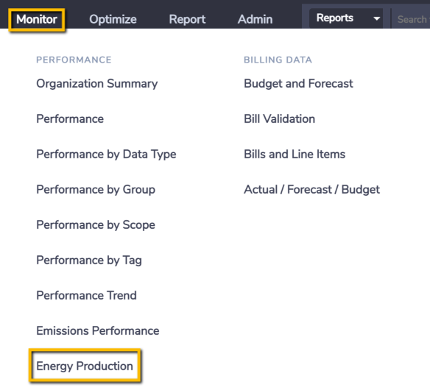This screenshot has height=390, width=430.
Task: Open the Monitor menu tab
Action: coord(37,19)
